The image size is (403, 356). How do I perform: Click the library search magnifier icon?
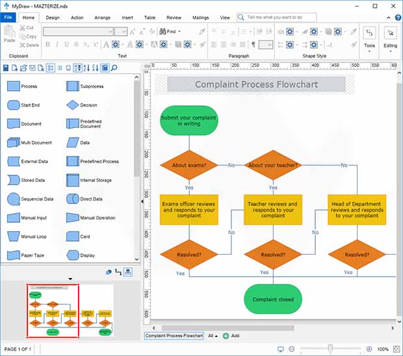(x=114, y=68)
